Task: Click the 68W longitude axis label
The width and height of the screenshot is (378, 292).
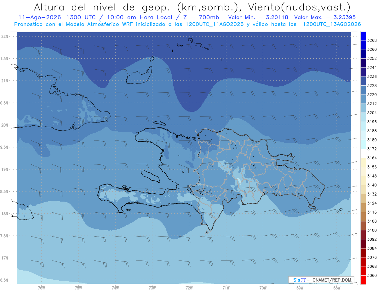Action: [337, 288]
